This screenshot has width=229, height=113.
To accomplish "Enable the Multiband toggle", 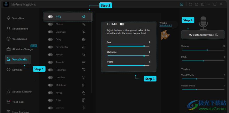I will tap(50, 85).
